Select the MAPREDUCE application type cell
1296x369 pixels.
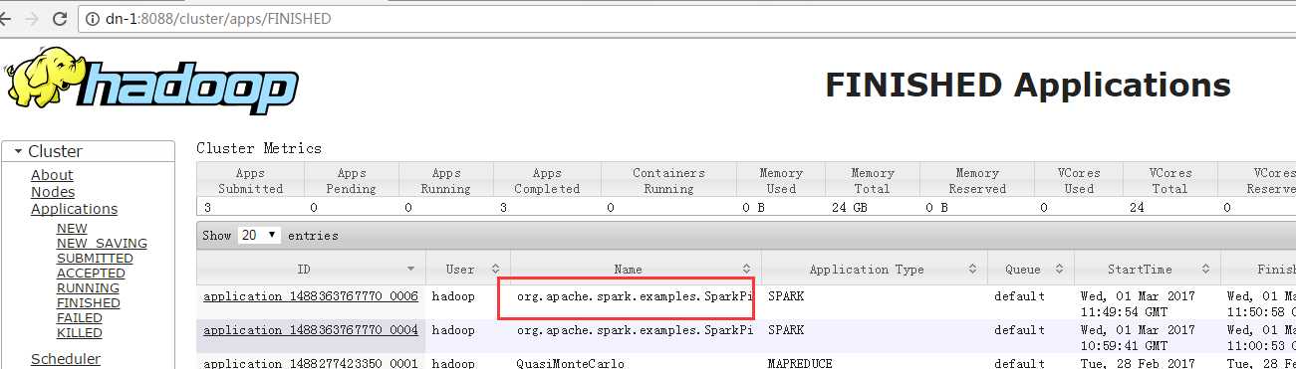(801, 363)
